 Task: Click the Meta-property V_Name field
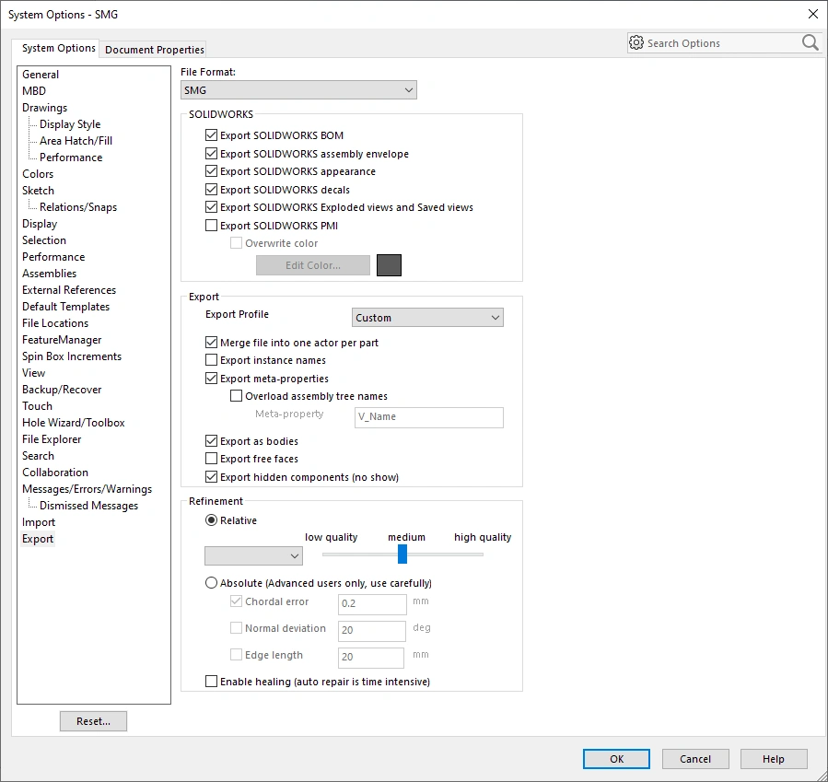tap(429, 417)
